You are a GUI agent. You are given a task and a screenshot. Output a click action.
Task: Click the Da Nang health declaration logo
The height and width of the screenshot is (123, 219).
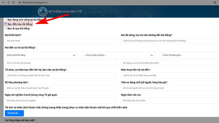click(43, 11)
